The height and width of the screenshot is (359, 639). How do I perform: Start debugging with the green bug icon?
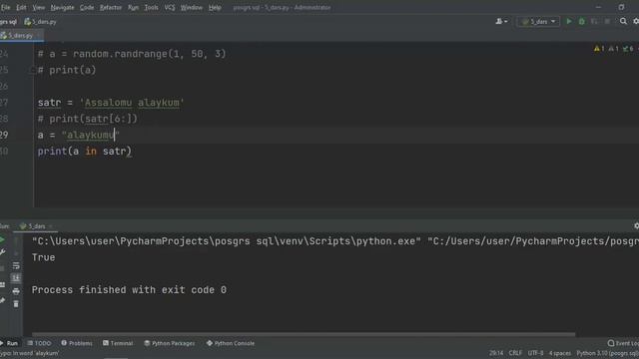[x=581, y=21]
